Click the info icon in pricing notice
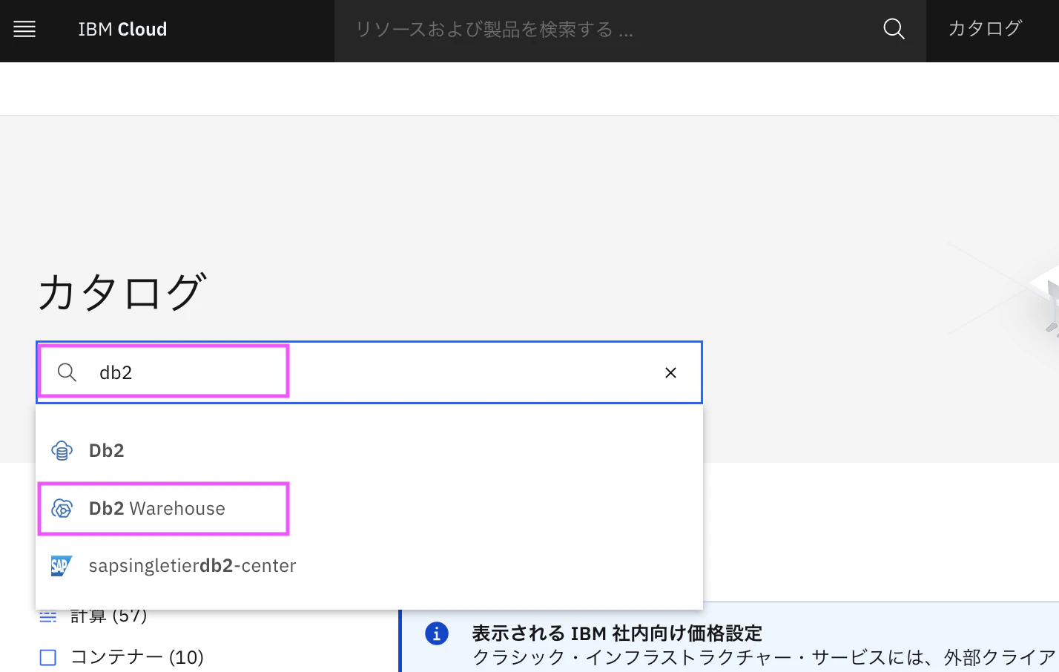 437,633
